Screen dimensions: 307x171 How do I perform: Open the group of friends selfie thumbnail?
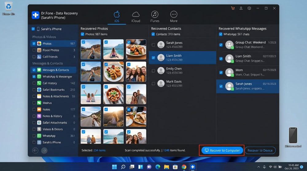(x=136, y=71)
